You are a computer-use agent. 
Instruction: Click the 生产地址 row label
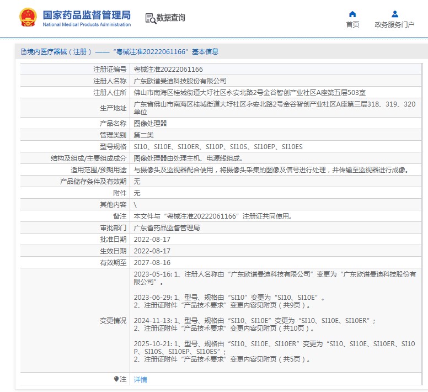(x=113, y=108)
